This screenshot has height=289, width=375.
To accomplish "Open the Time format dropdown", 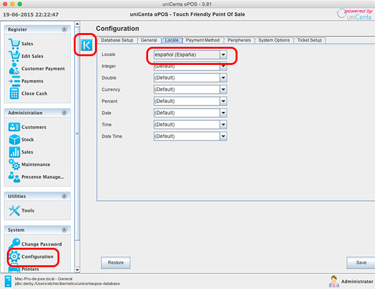I will tap(190, 124).
